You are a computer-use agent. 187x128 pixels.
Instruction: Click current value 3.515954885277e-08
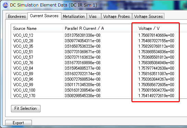point(83,68)
